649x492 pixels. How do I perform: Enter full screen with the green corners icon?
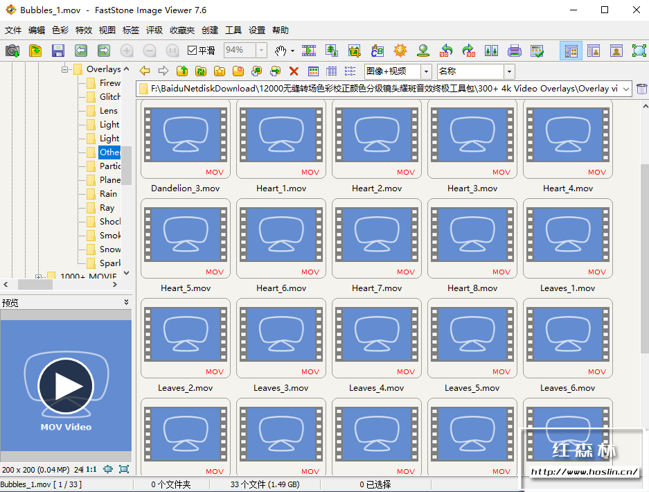click(x=639, y=51)
